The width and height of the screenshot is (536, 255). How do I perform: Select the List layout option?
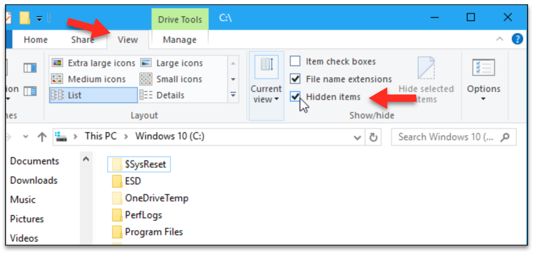pyautogui.click(x=93, y=95)
